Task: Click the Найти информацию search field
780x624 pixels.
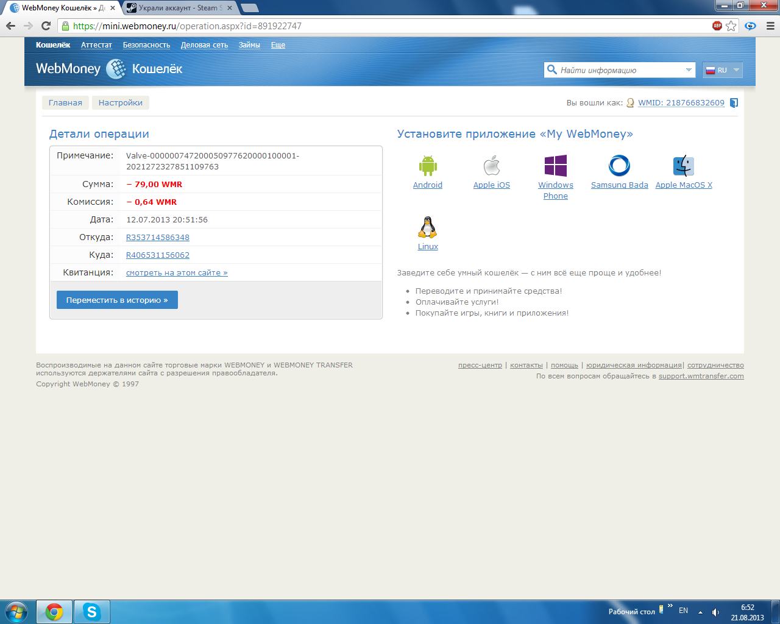Action: (620, 70)
